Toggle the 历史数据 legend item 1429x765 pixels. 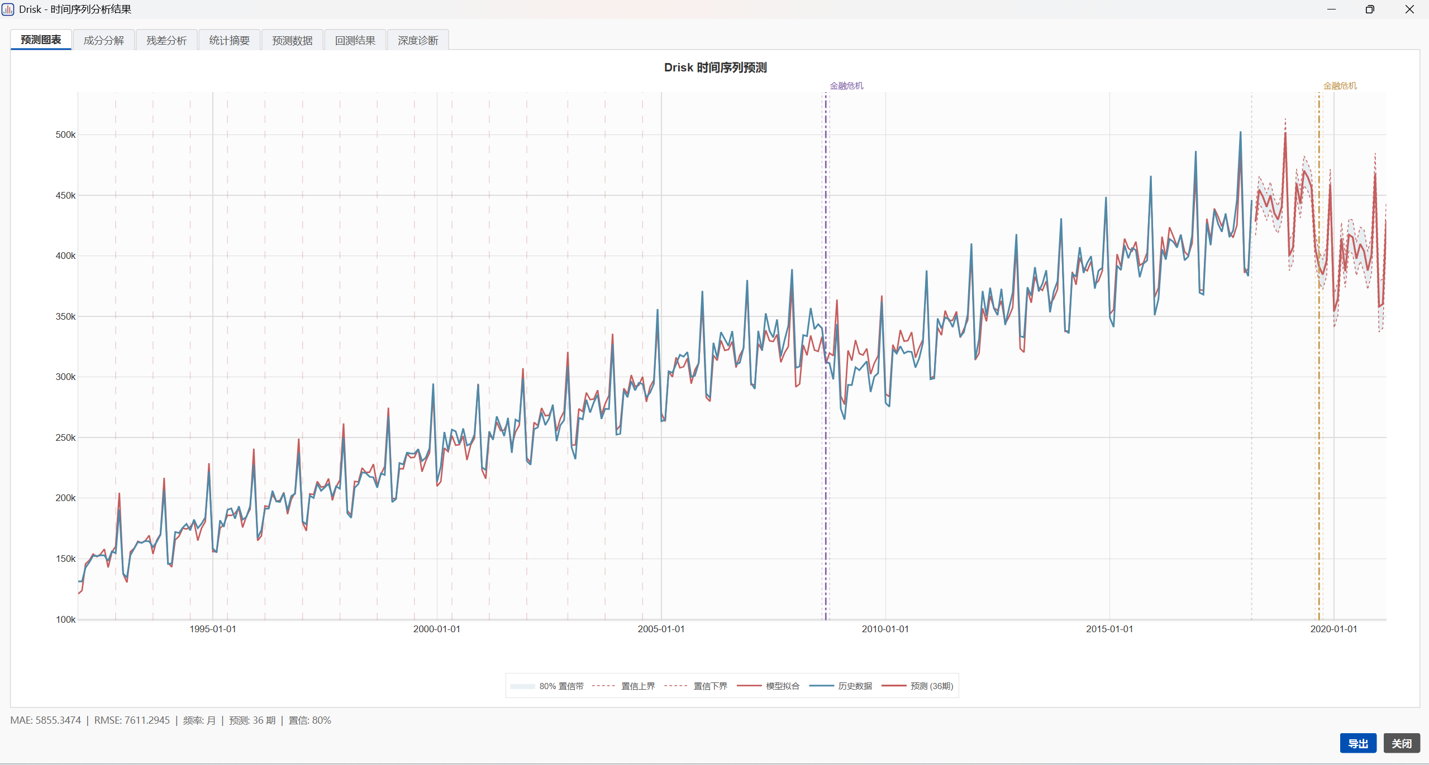[x=841, y=686]
